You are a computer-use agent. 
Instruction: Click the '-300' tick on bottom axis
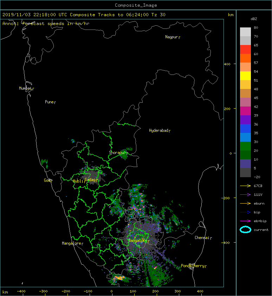coord(44,291)
